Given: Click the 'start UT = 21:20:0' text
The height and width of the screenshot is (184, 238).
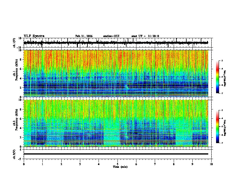Looking at the screenshot, I should click(x=145, y=36).
